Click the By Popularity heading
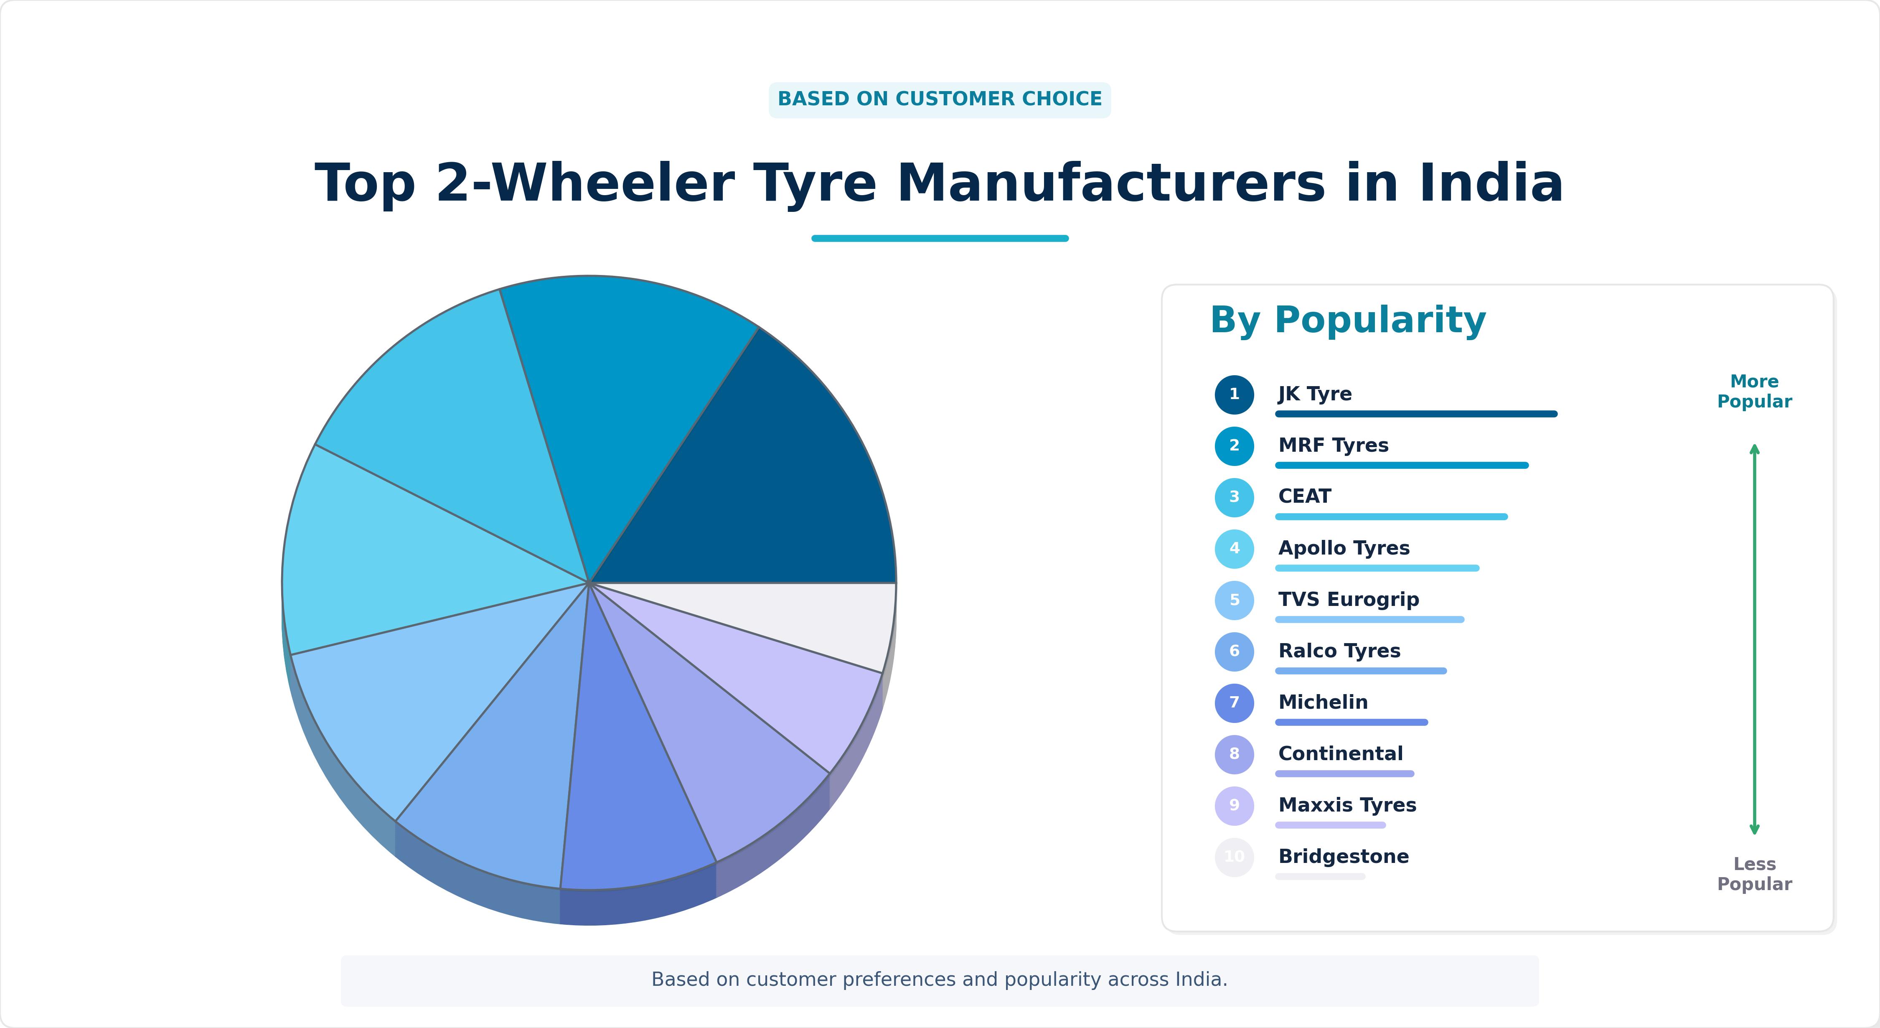The image size is (1880, 1028). (x=1348, y=321)
